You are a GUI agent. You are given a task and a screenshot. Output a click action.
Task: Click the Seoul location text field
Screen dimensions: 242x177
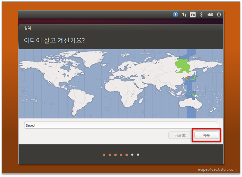pyautogui.click(x=121, y=125)
